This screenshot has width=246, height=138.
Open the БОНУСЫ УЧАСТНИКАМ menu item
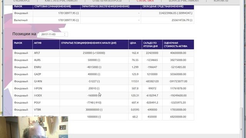coord(184,1)
